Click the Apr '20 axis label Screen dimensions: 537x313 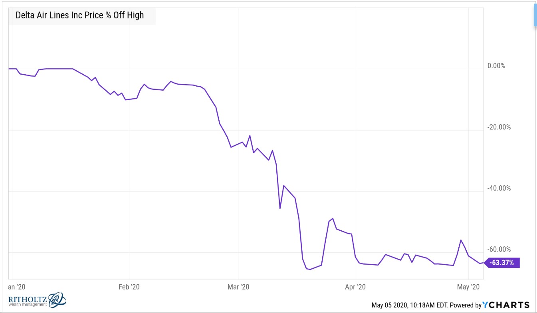[x=355, y=287]
